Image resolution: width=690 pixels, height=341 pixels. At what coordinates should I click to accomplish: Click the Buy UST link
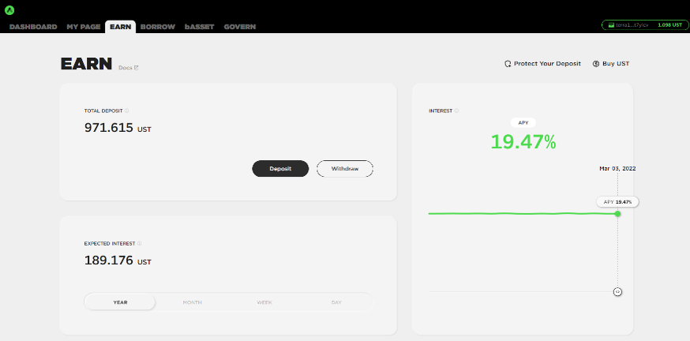tap(611, 64)
